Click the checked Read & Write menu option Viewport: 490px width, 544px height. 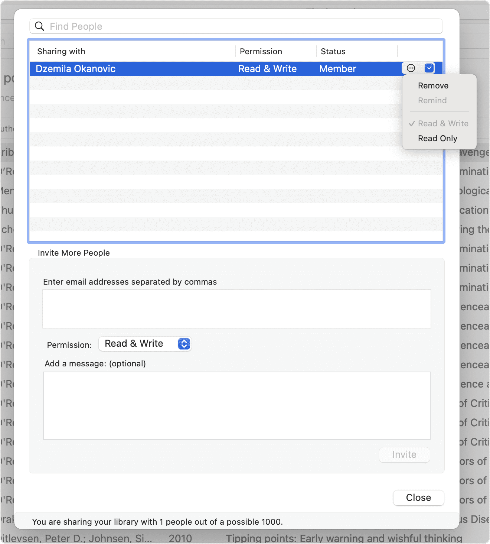pos(443,123)
